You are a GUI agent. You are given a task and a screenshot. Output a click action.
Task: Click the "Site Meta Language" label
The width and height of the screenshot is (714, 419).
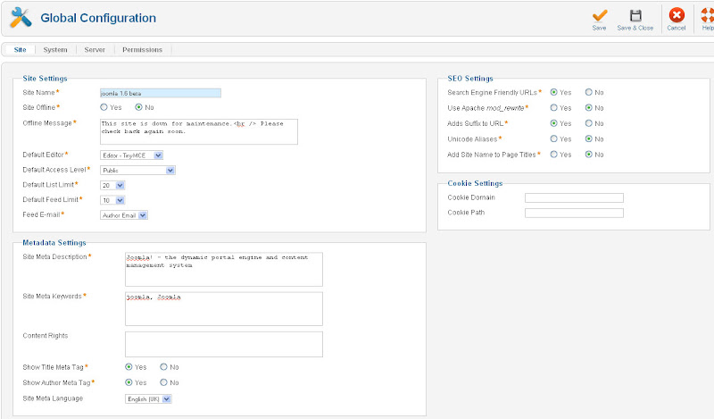(53, 398)
